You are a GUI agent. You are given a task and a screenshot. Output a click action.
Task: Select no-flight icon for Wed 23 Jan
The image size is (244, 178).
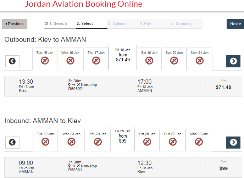[x=71, y=141]
